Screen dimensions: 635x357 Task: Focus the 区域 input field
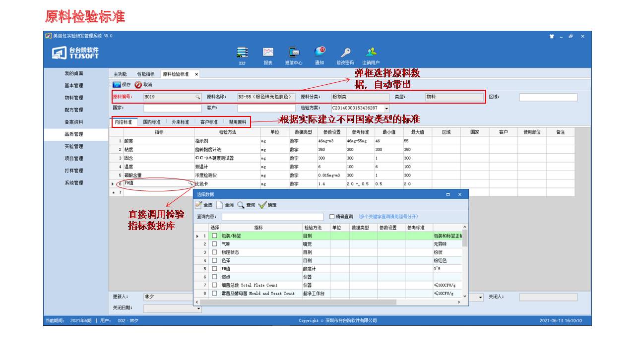click(x=548, y=97)
